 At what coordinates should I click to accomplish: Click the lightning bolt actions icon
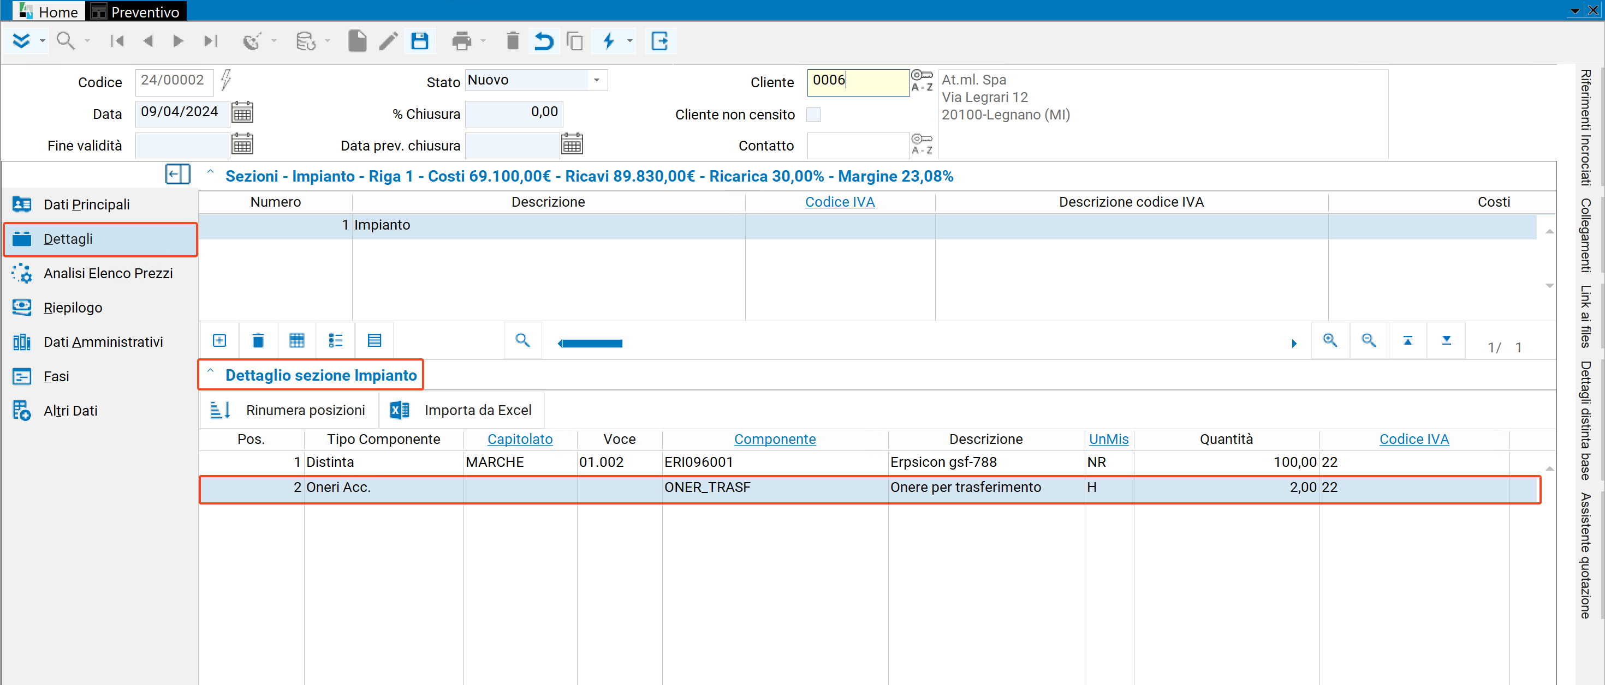point(609,41)
